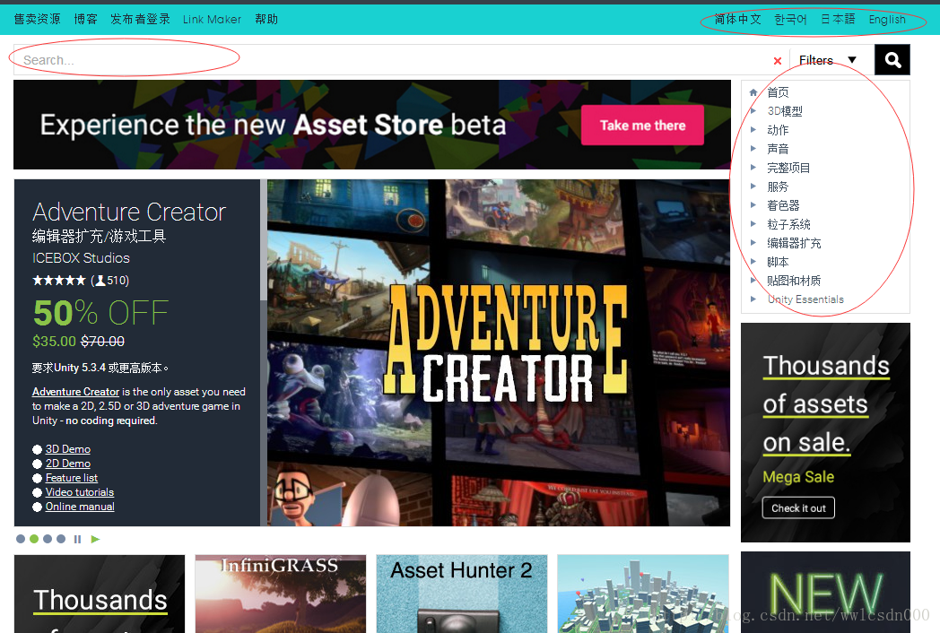940x633 pixels.
Task: Open the Adventure Creator banner image
Action: pos(499,352)
